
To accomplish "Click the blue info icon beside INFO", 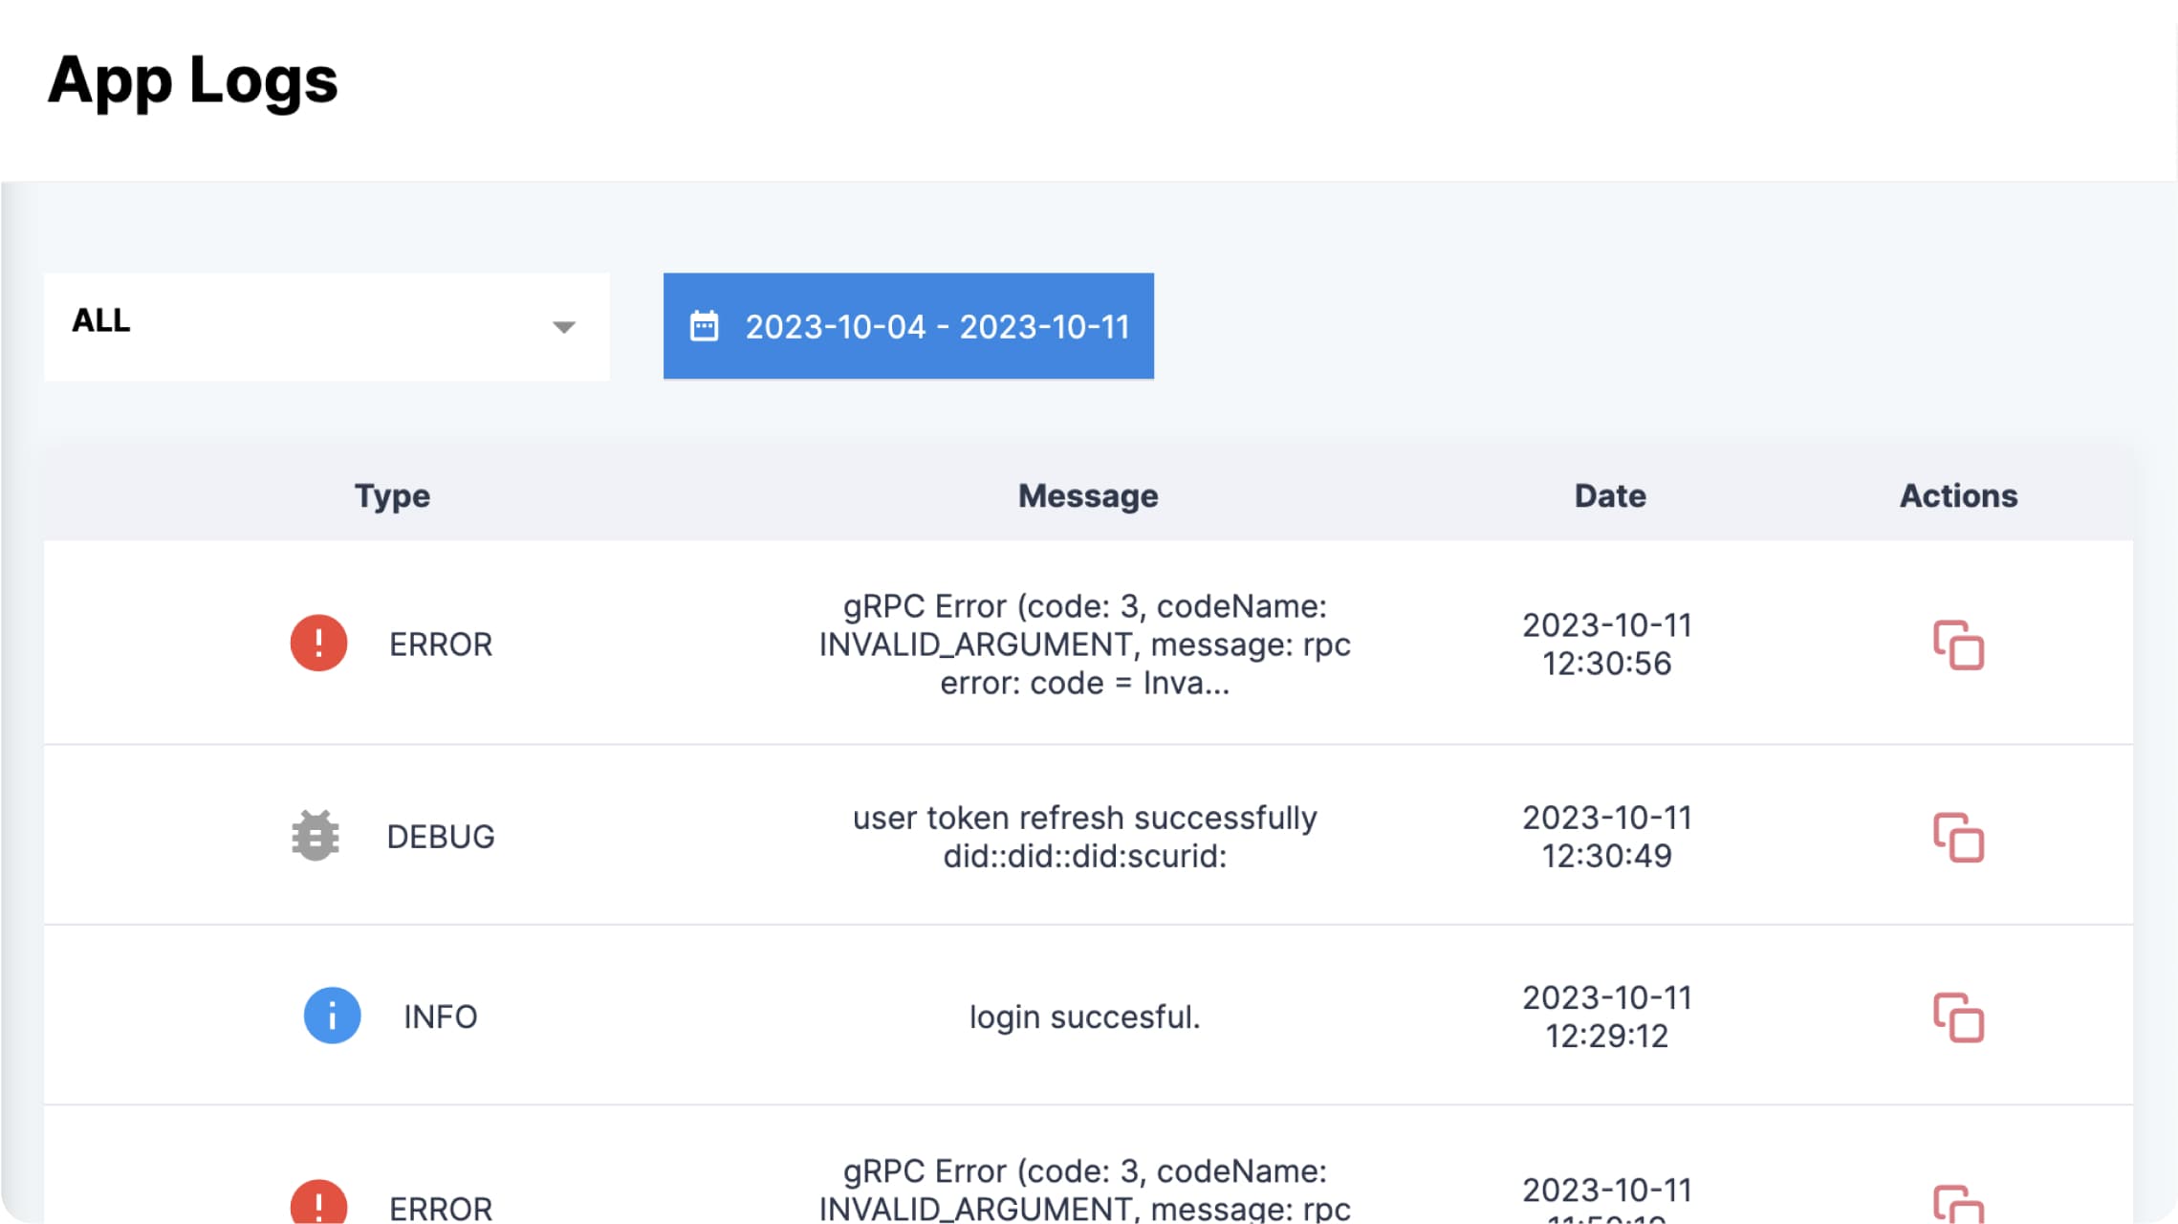I will click(332, 1016).
